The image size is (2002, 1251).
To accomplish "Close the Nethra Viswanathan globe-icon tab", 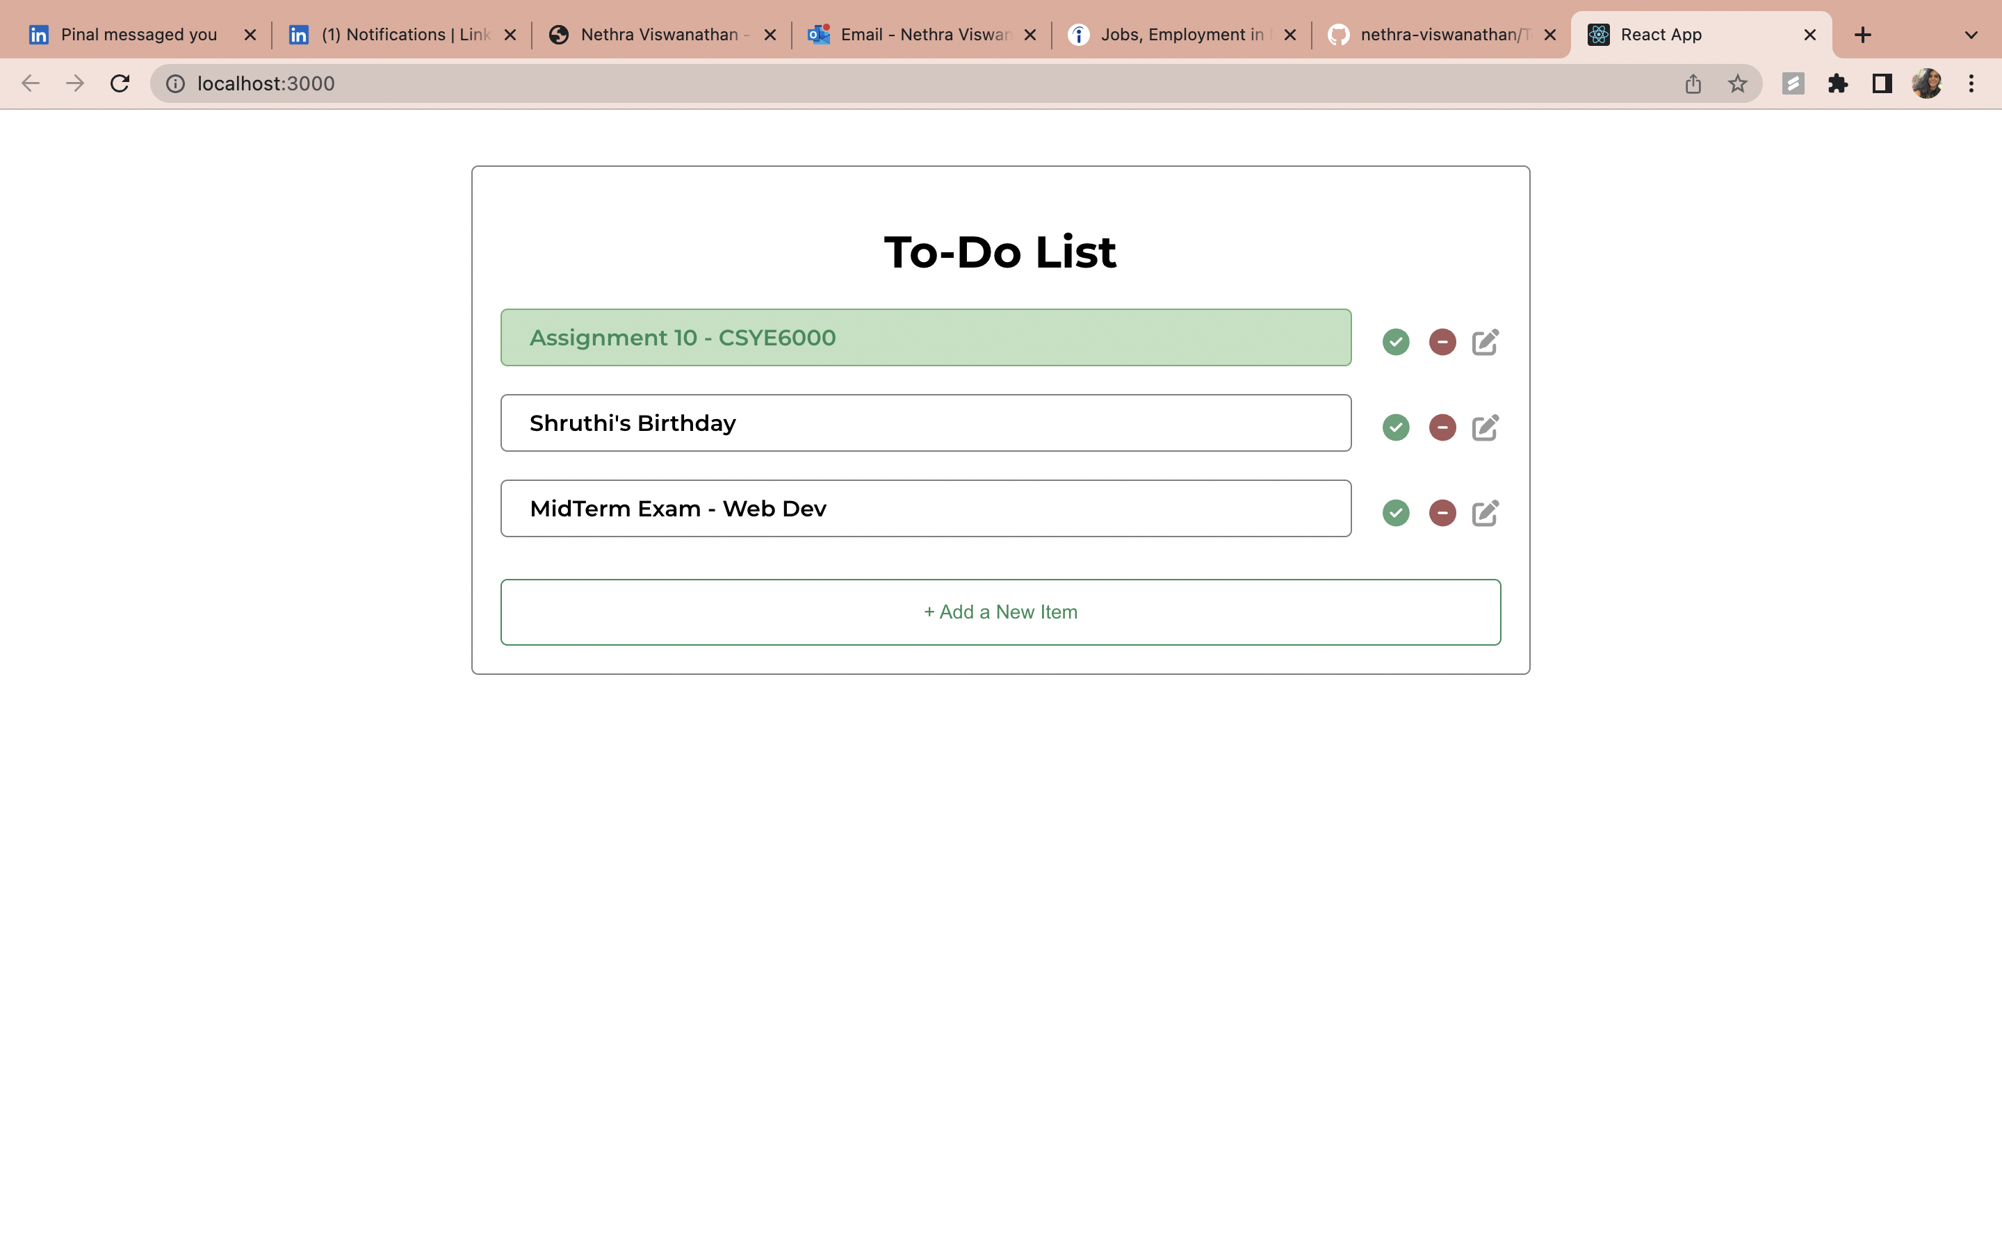I will 770,35.
